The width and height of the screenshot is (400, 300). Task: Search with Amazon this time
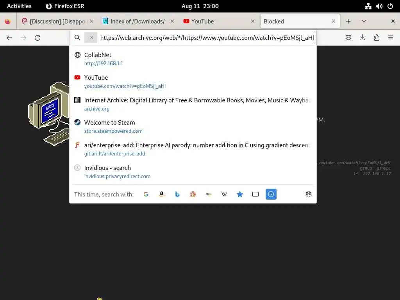pos(161,195)
